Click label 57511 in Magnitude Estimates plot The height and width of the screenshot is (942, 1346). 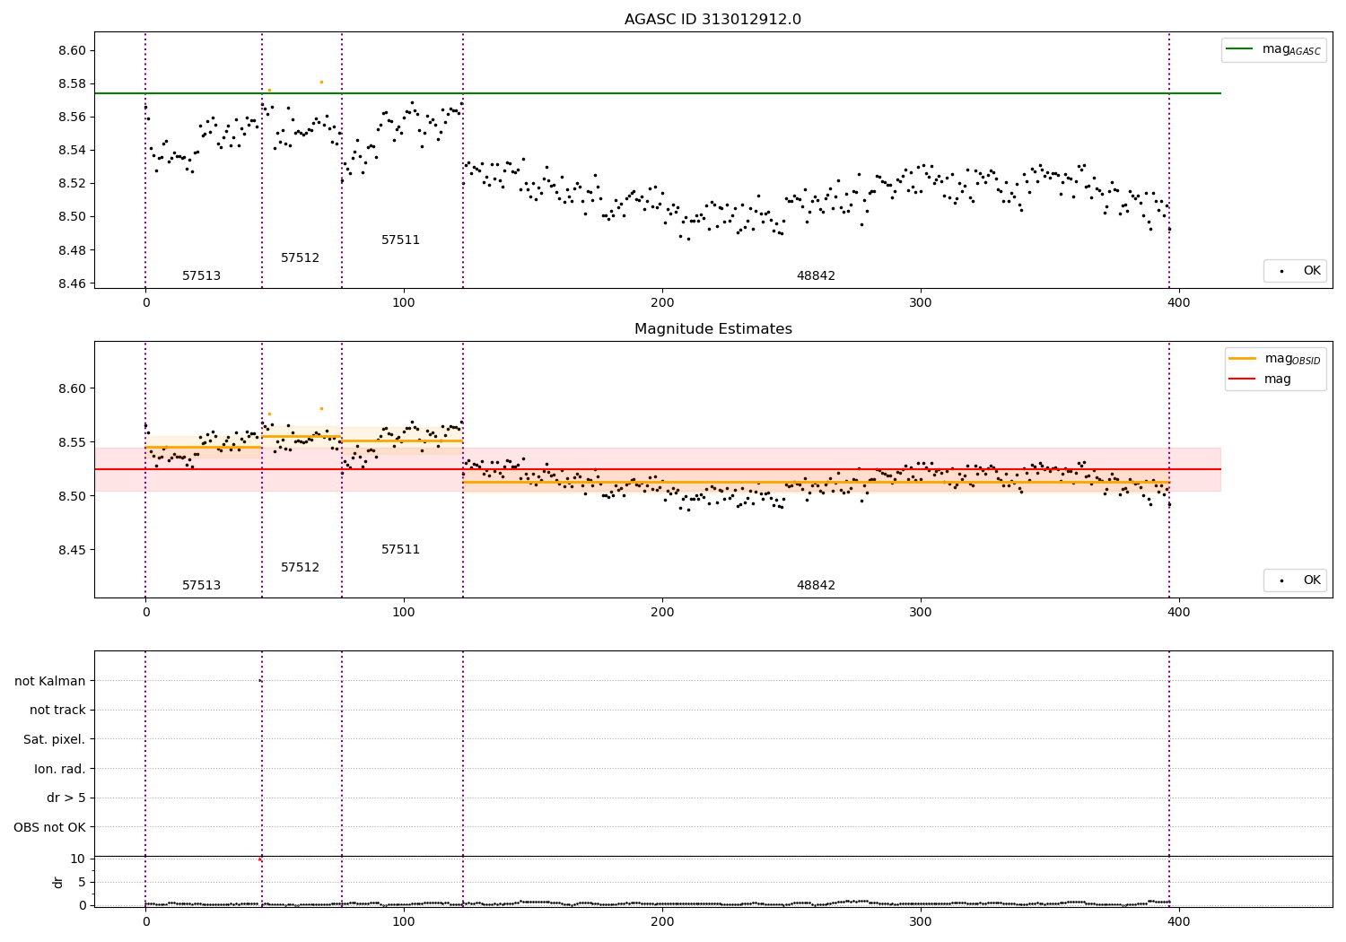click(400, 550)
